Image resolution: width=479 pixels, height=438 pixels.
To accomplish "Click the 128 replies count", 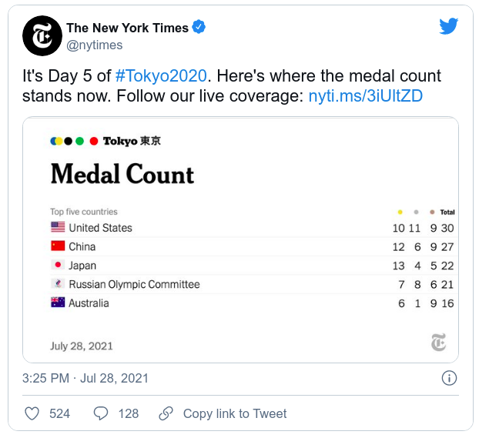I will (x=129, y=413).
